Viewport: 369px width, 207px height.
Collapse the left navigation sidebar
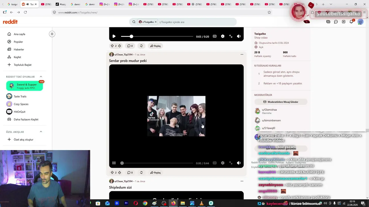(x=52, y=34)
